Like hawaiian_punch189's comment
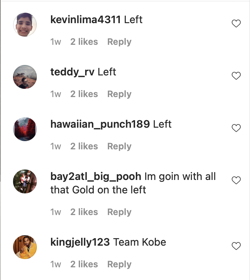This screenshot has width=250, height=280. [x=236, y=128]
